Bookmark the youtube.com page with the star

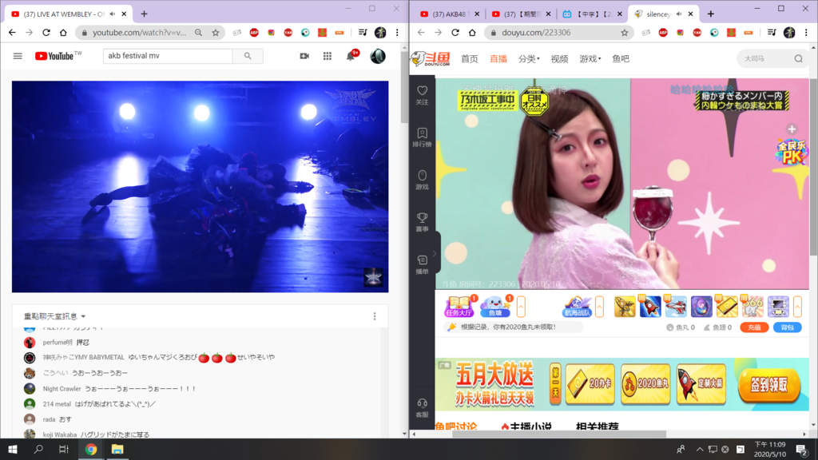216,32
